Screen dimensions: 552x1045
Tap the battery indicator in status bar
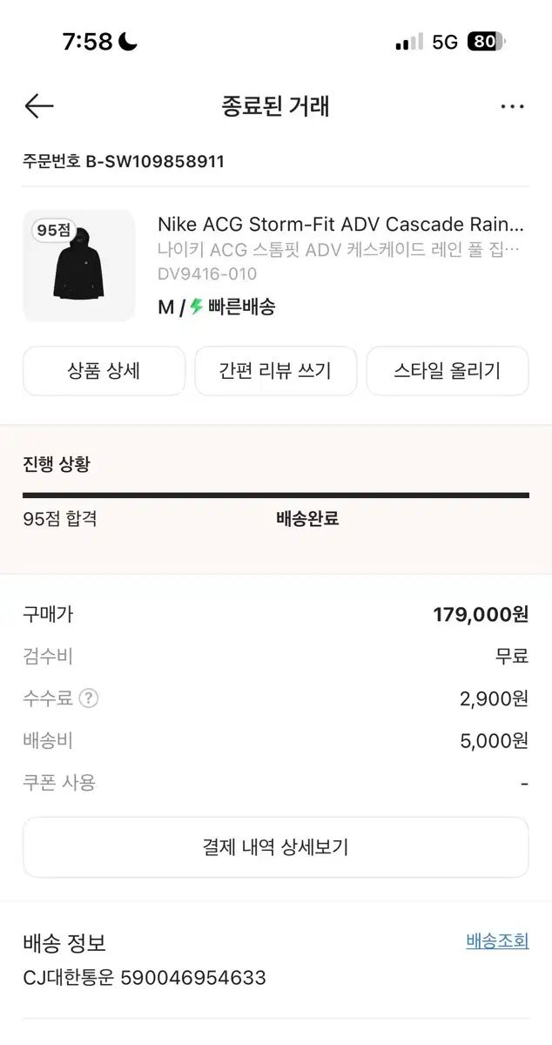pos(486,42)
